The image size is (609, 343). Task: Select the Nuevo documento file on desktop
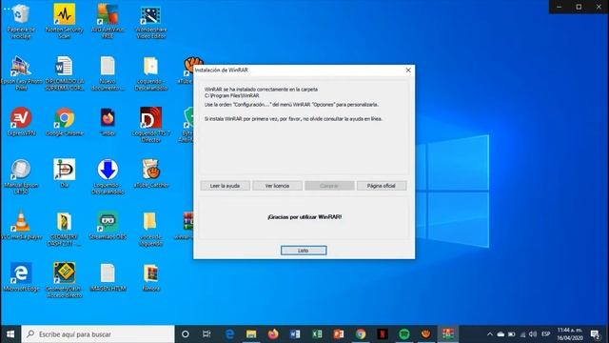(108, 73)
